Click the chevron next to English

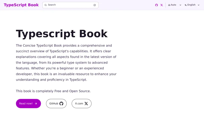[x=199, y=5]
